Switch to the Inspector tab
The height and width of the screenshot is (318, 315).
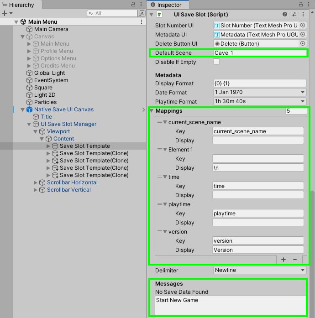168,5
